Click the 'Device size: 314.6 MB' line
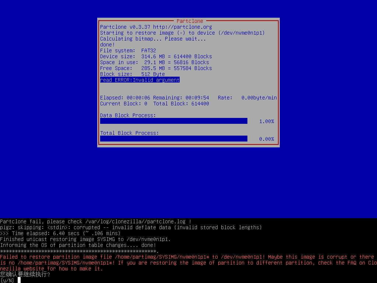 click(156, 56)
